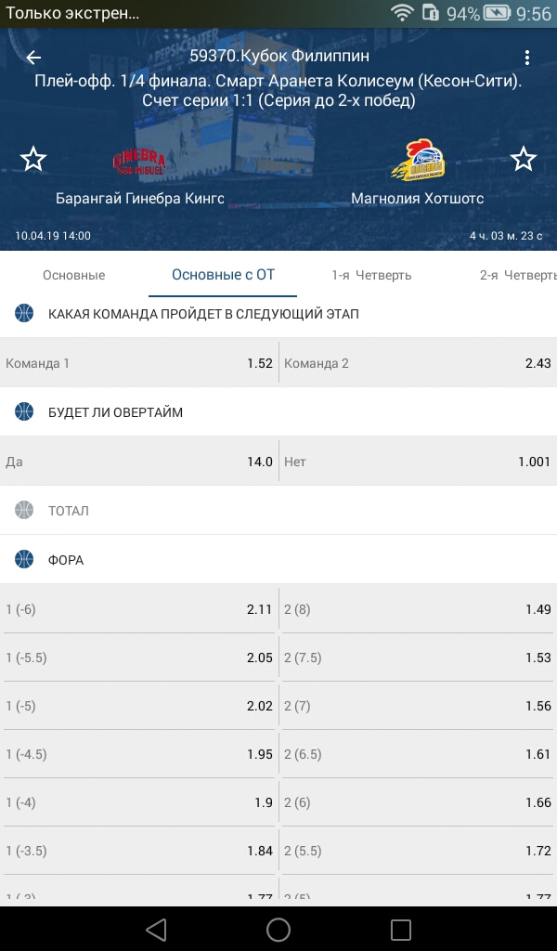Collapse the БУДЕТ ЛИ ОВЕРТАЙМ section

click(278, 411)
